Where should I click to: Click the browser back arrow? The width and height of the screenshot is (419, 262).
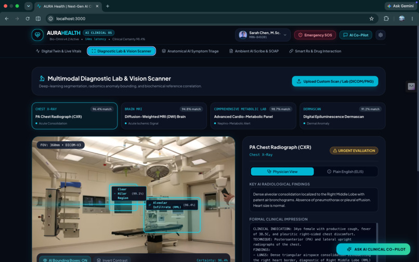7,18
